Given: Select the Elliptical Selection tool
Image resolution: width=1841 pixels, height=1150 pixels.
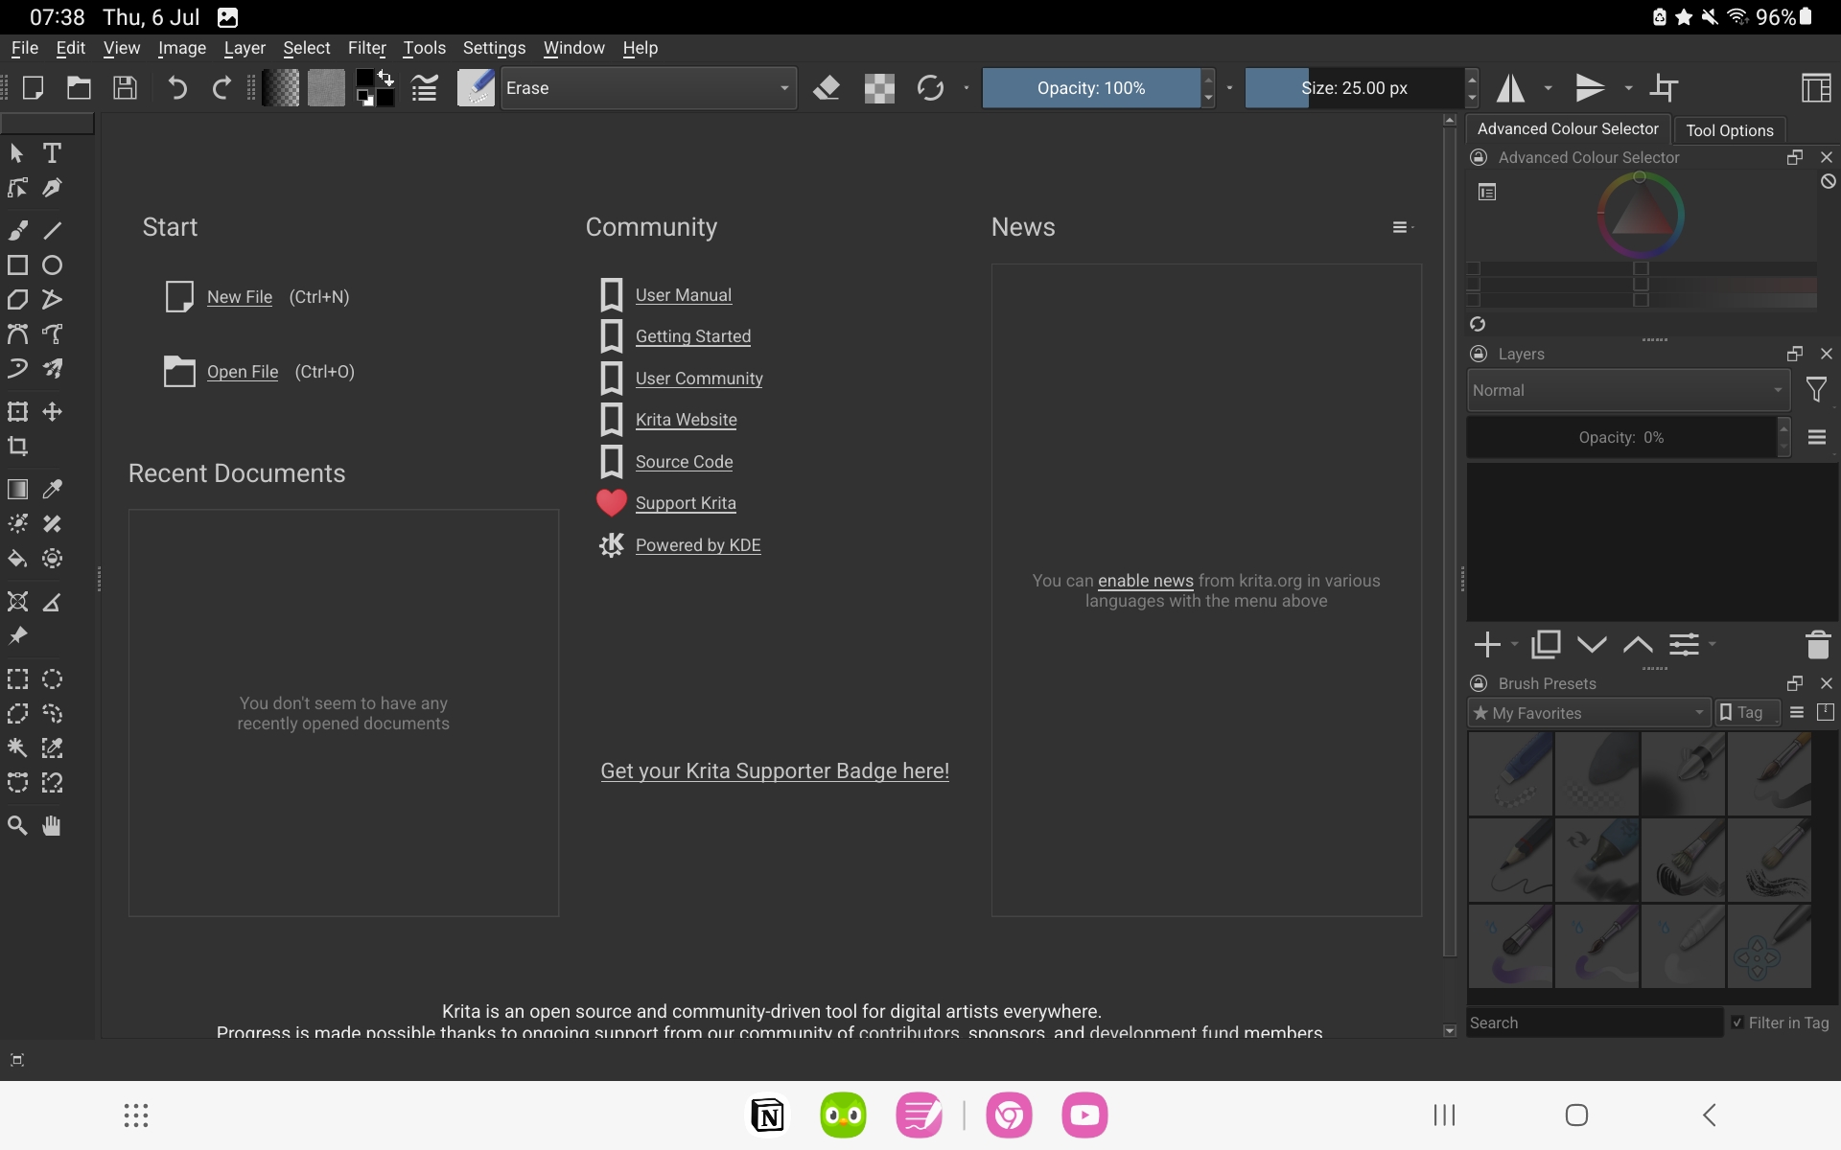Looking at the screenshot, I should click(x=52, y=679).
